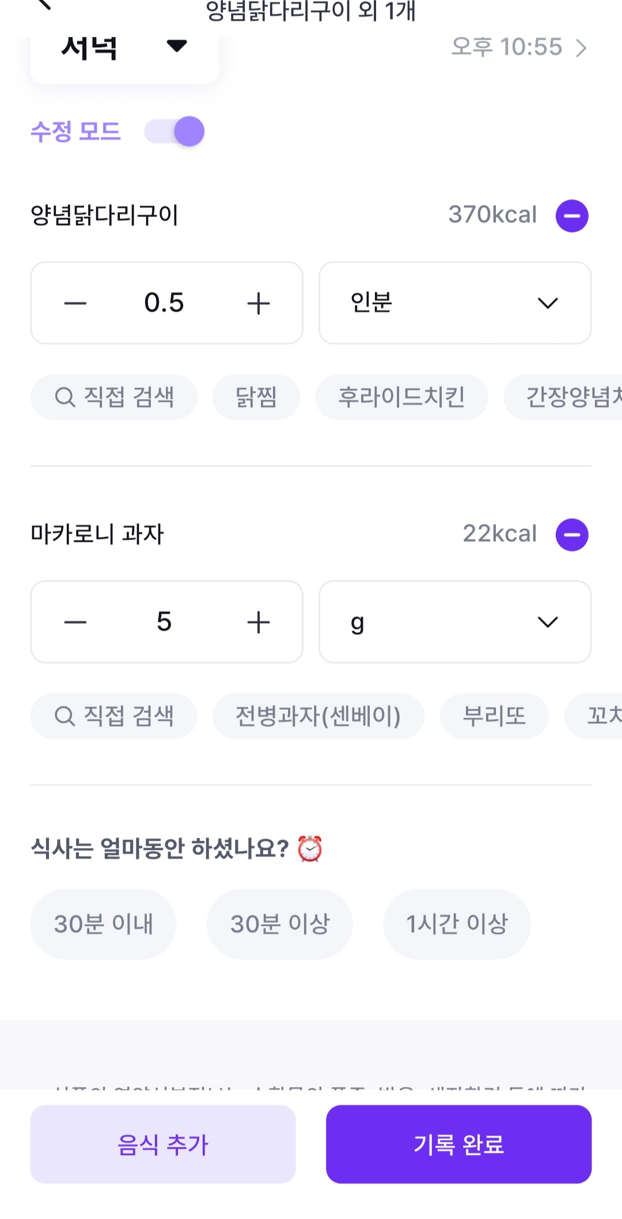622x1219 pixels.
Task: Decrease 양념닭다리구이 quantity with minus
Action: tap(75, 303)
